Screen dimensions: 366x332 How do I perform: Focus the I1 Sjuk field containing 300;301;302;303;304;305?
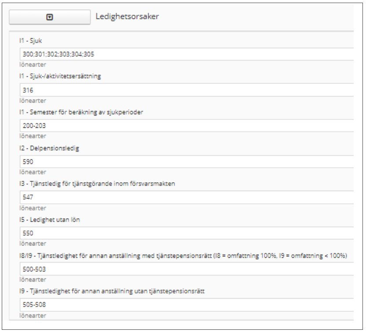pos(187,54)
